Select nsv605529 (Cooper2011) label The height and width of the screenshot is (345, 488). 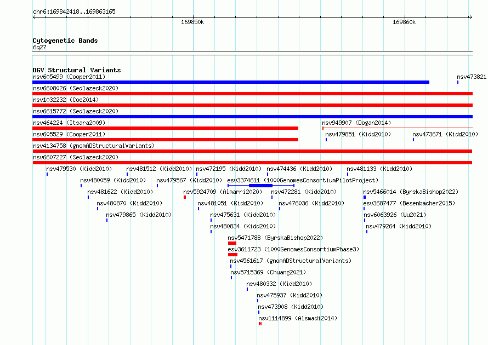click(x=69, y=134)
